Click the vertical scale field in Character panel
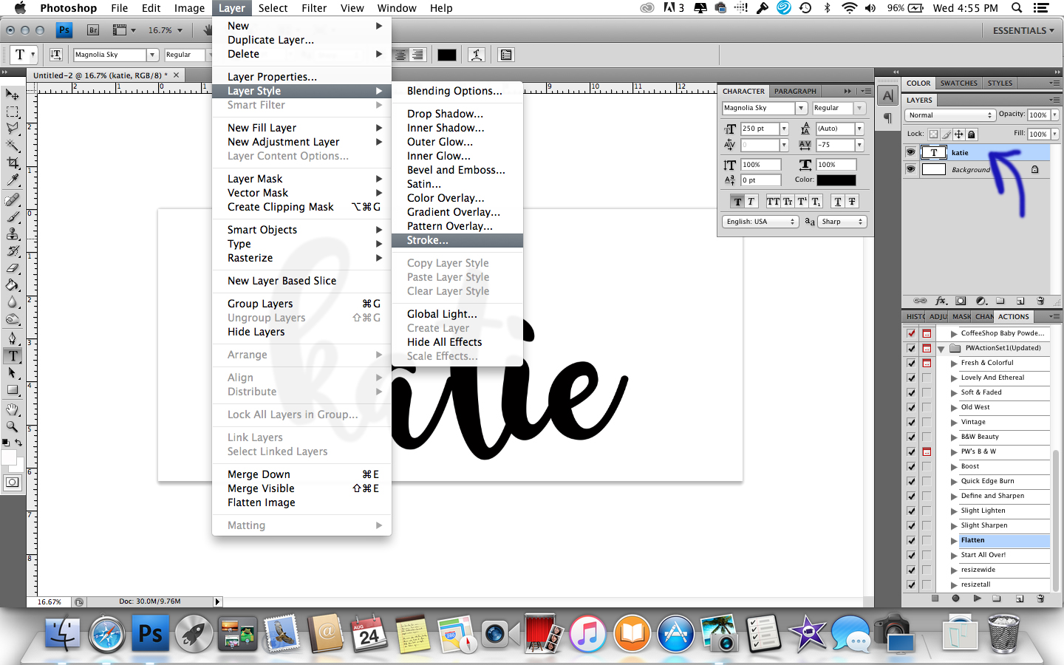 [x=761, y=165]
